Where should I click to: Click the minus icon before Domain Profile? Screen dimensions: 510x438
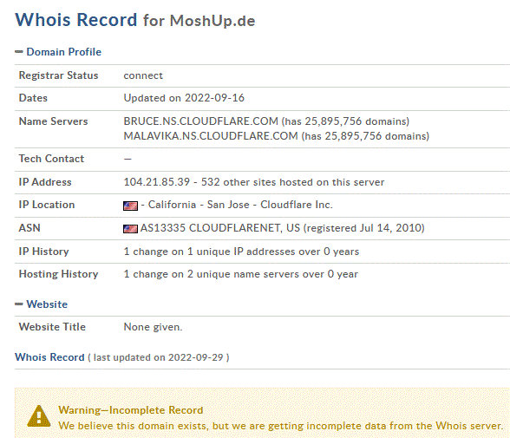[x=19, y=52]
